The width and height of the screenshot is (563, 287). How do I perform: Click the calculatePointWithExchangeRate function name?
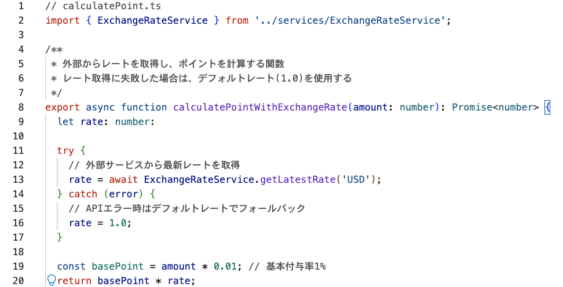point(260,107)
